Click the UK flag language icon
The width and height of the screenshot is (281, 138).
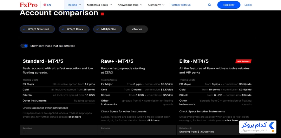45,5
